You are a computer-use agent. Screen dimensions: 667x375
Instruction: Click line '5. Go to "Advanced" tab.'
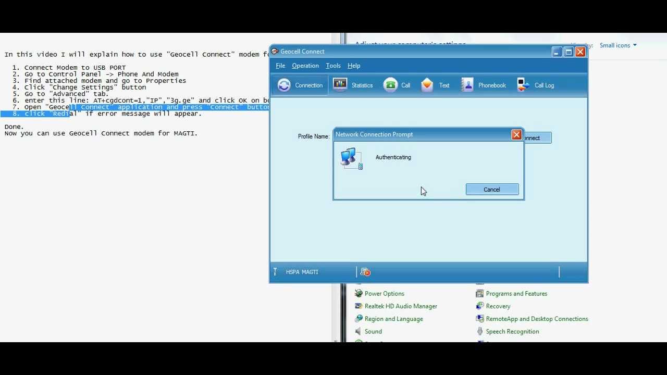(x=60, y=94)
